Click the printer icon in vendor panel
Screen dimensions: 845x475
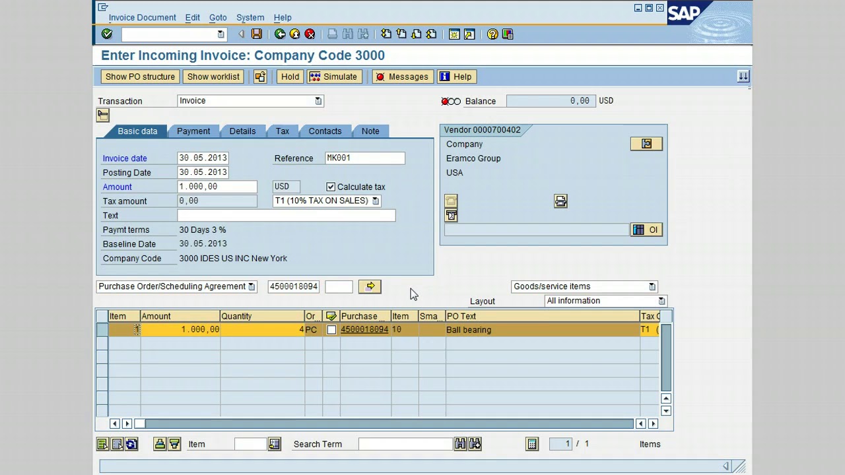click(x=560, y=201)
